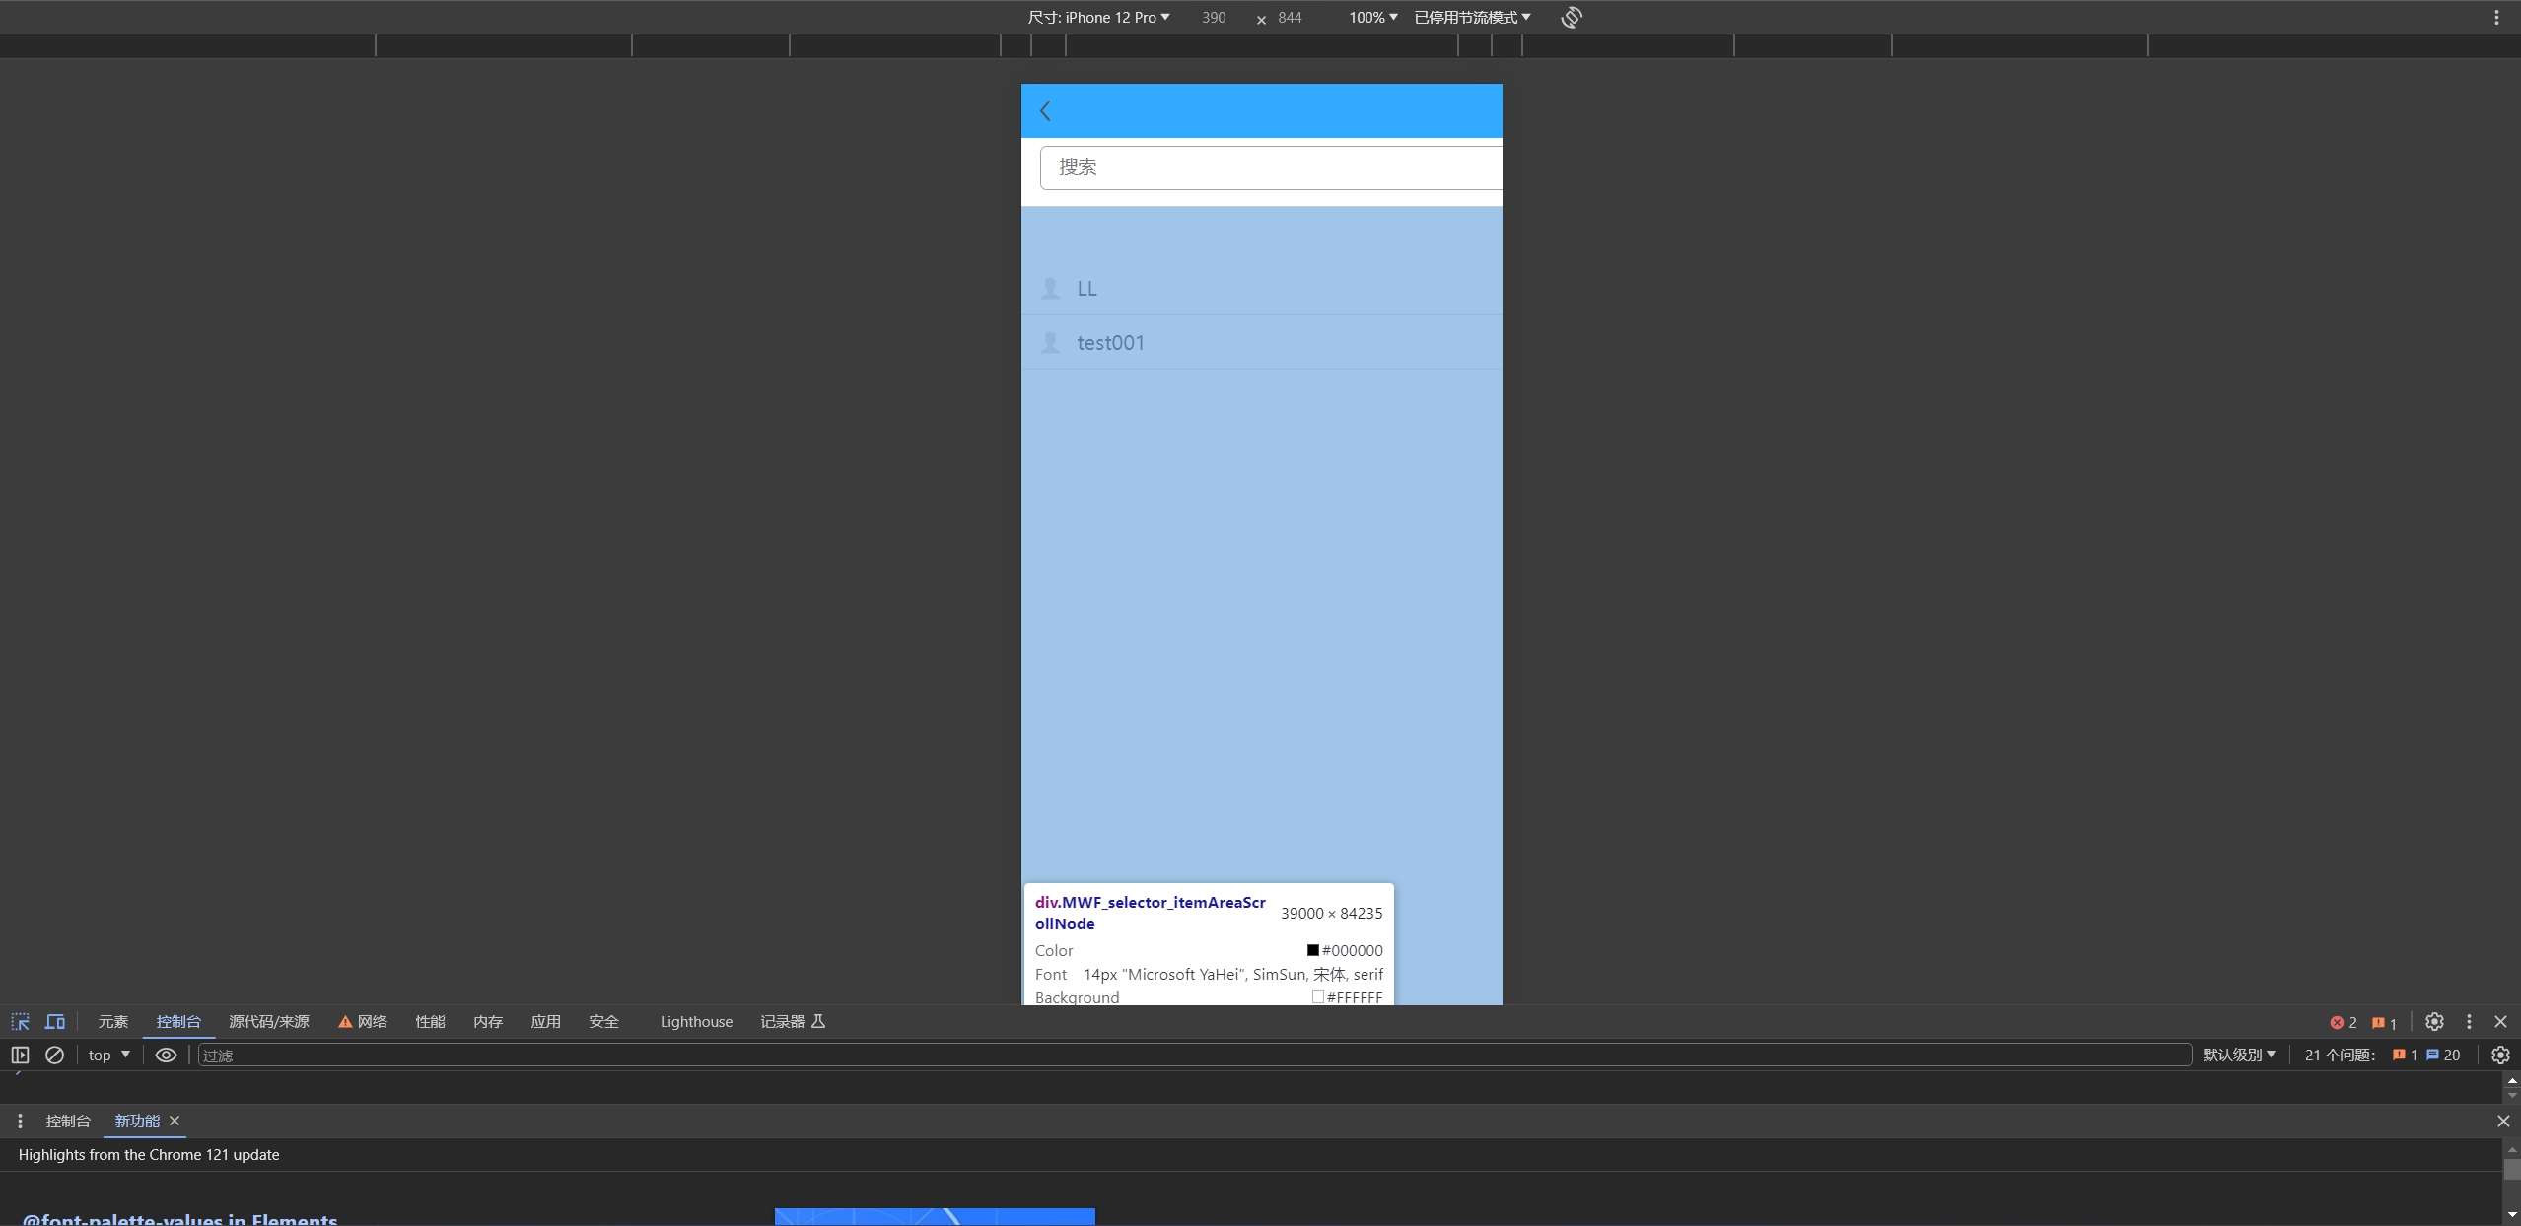Open the DevTools settings gear
Screen dimensions: 2521x1226
click(x=2434, y=1022)
